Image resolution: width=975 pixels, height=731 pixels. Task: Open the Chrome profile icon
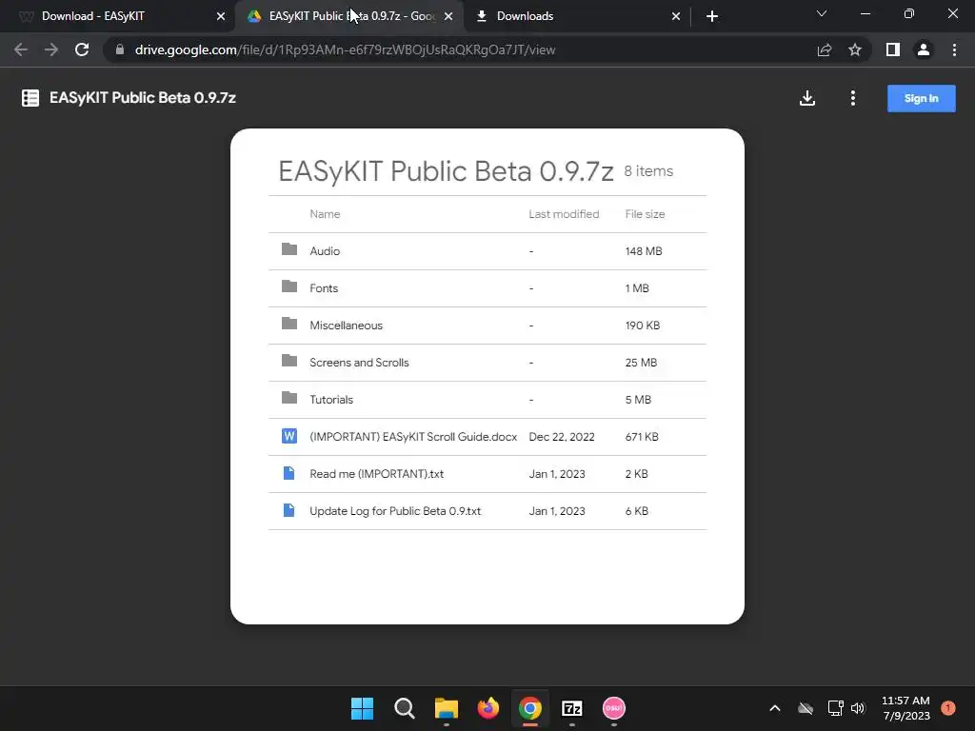pos(924,49)
